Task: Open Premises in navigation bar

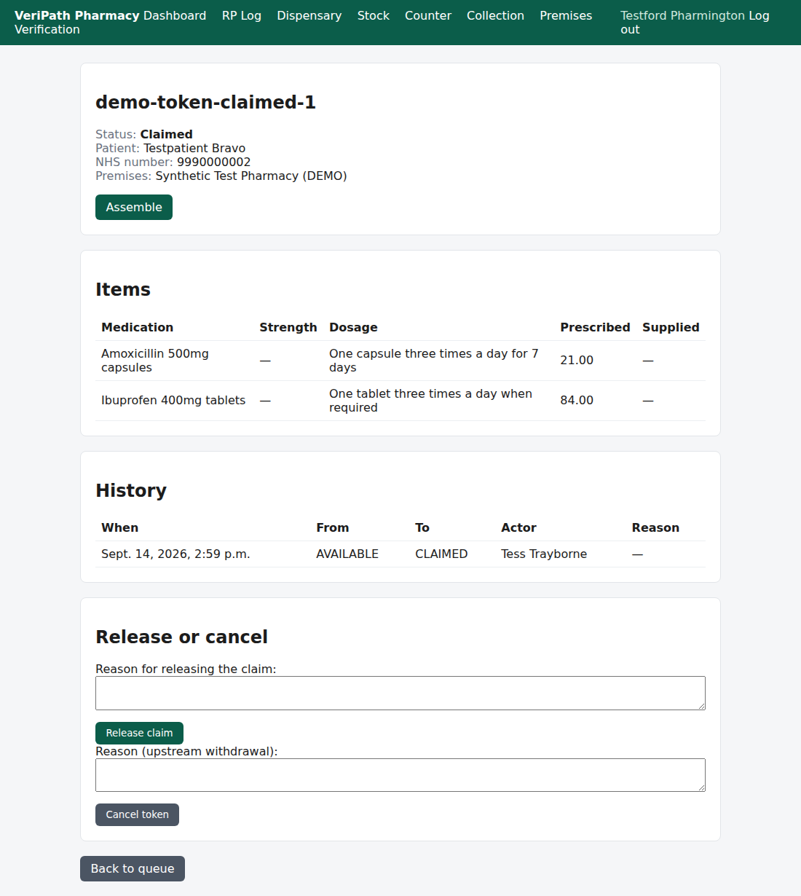Action: (566, 15)
